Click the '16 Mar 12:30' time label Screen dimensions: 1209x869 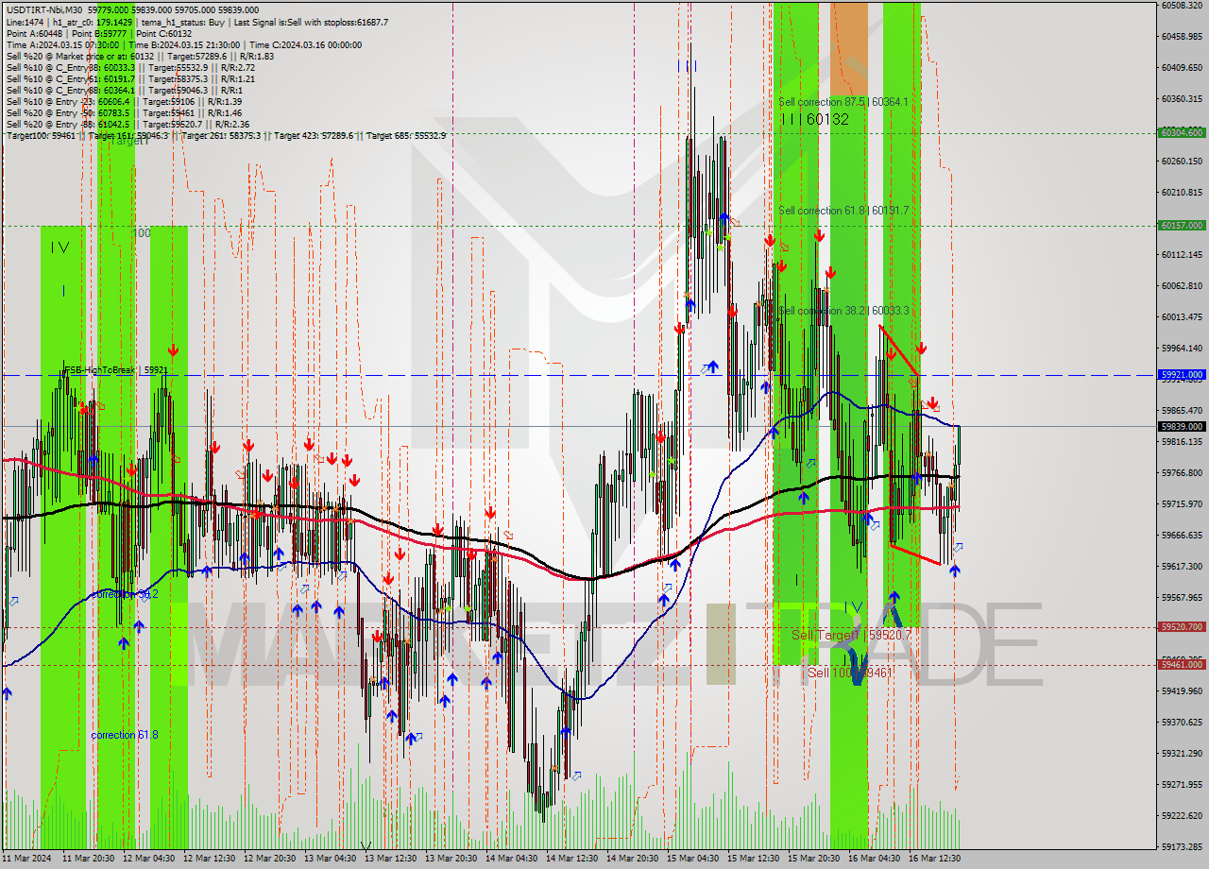coord(935,859)
